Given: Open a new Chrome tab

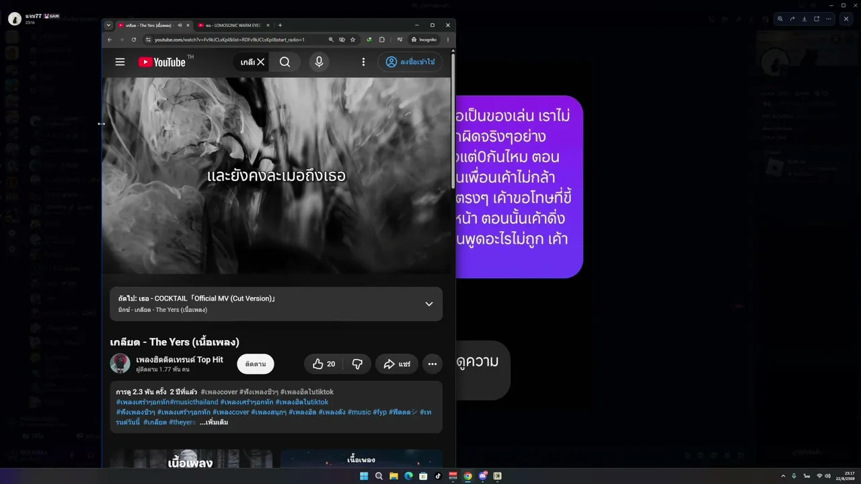Looking at the screenshot, I should tap(280, 26).
